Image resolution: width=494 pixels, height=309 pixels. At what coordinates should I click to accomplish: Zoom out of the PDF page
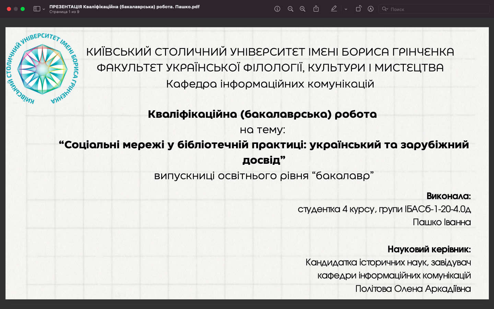point(290,9)
